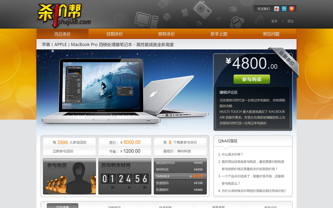Open question 4 about 价格低于市场价
This screenshot has width=333, height=208.
[x=252, y=191]
